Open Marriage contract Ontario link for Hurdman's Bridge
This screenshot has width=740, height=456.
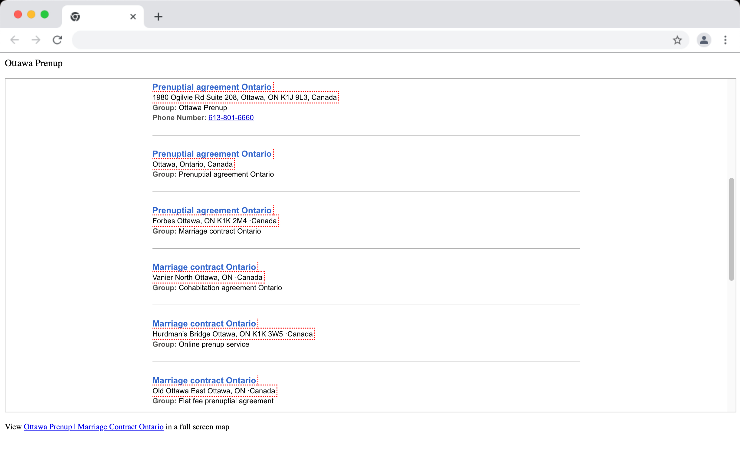pos(204,324)
